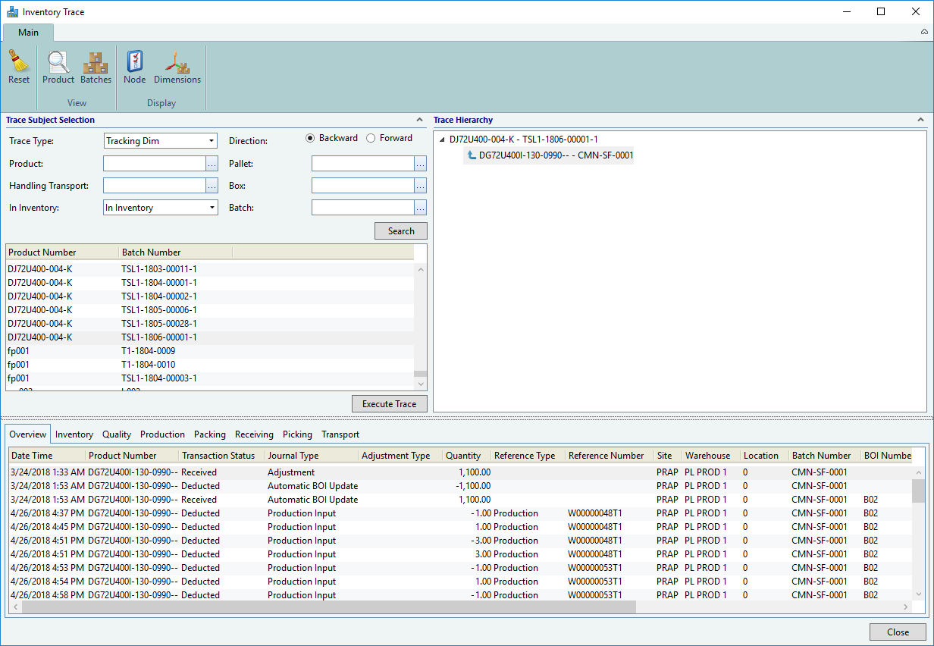Viewport: 934px width, 646px height.
Task: Click the Search button
Action: [401, 231]
